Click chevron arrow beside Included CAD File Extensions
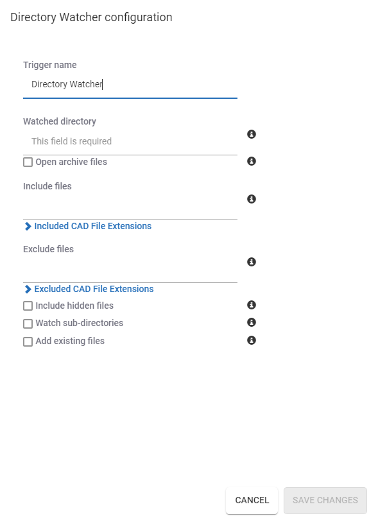The image size is (378, 527). tap(28, 226)
